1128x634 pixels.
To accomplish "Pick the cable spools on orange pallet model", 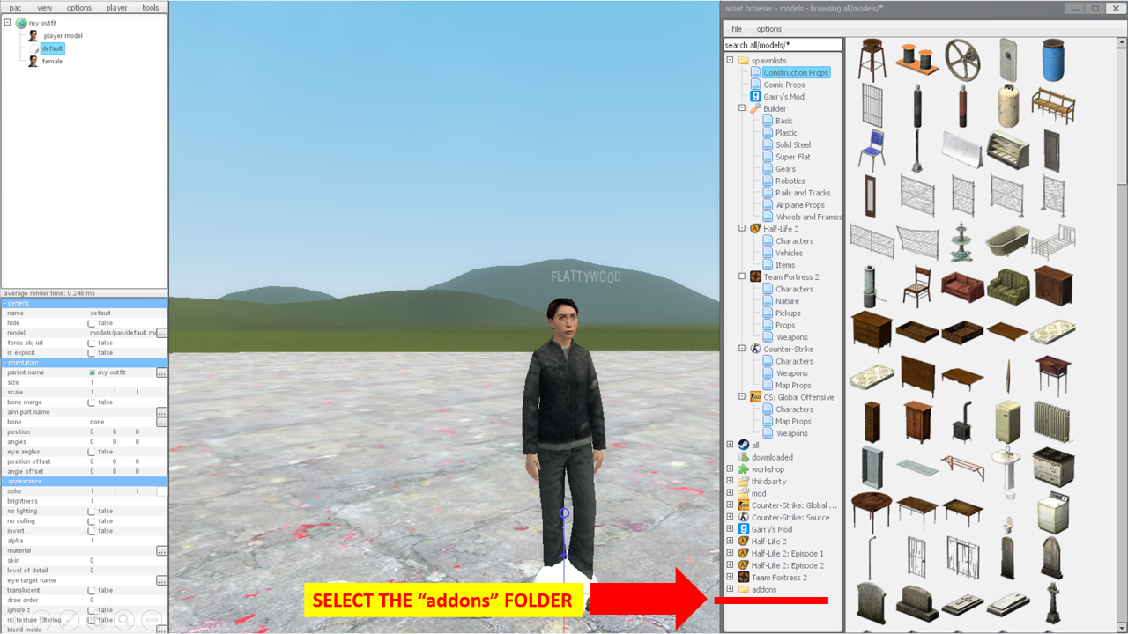I will pos(918,58).
